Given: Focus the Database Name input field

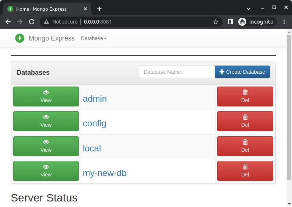Looking at the screenshot, I should [177, 72].
